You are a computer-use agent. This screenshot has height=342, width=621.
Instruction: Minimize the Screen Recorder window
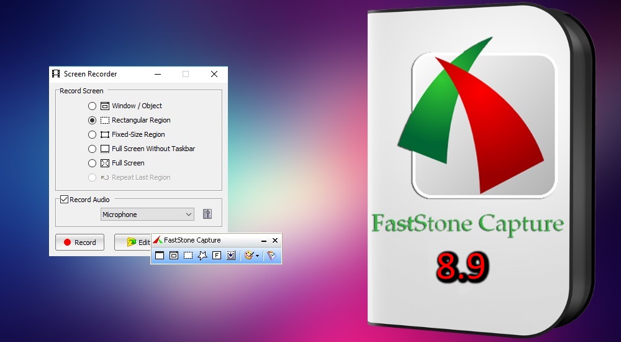(x=158, y=74)
